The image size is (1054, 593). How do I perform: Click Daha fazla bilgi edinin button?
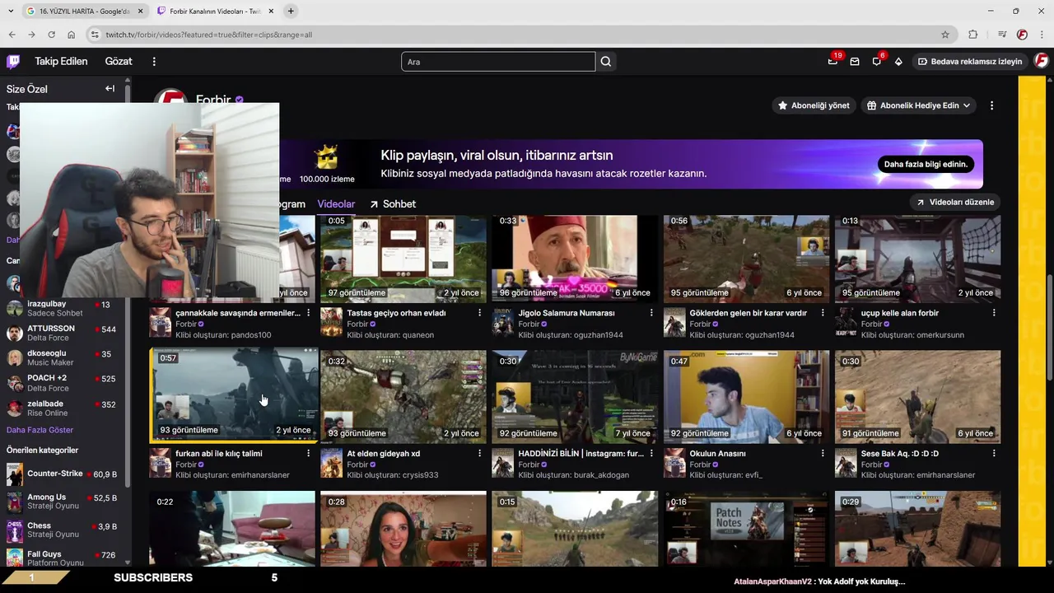click(926, 164)
